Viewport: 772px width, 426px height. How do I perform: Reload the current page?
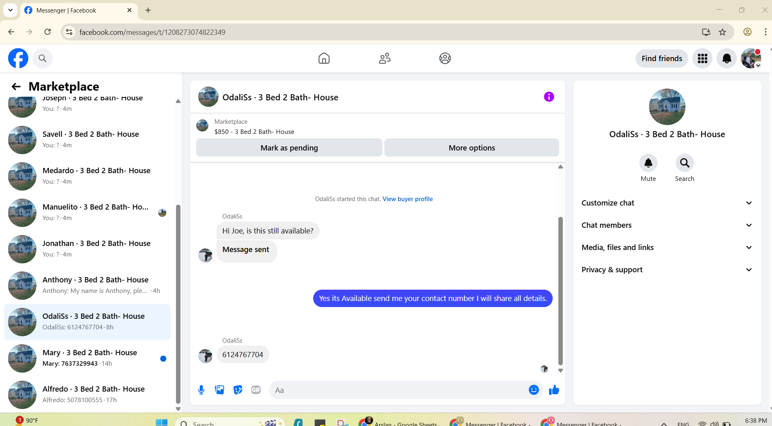coord(48,32)
